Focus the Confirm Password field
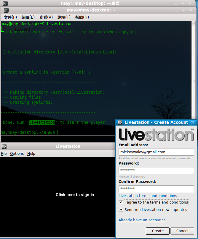198x239 pixels. pos(156,189)
